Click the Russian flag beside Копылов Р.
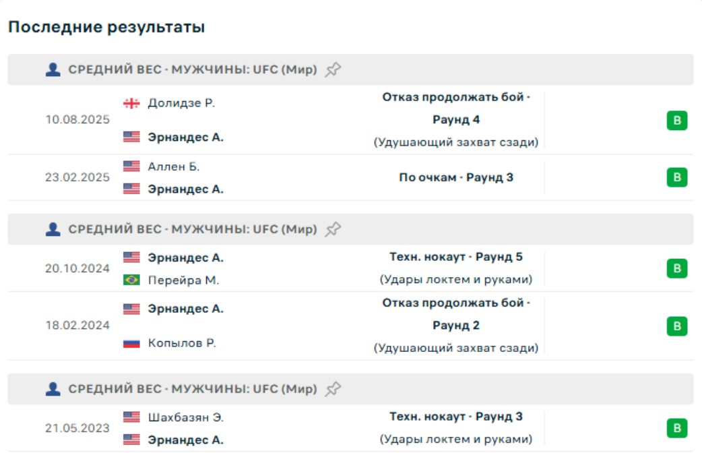Screen dimensions: 702x453 coord(131,343)
